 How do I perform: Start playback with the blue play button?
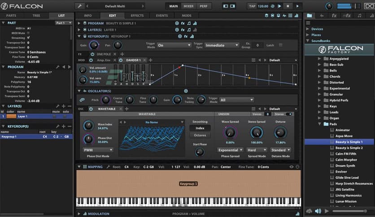pos(279,6)
